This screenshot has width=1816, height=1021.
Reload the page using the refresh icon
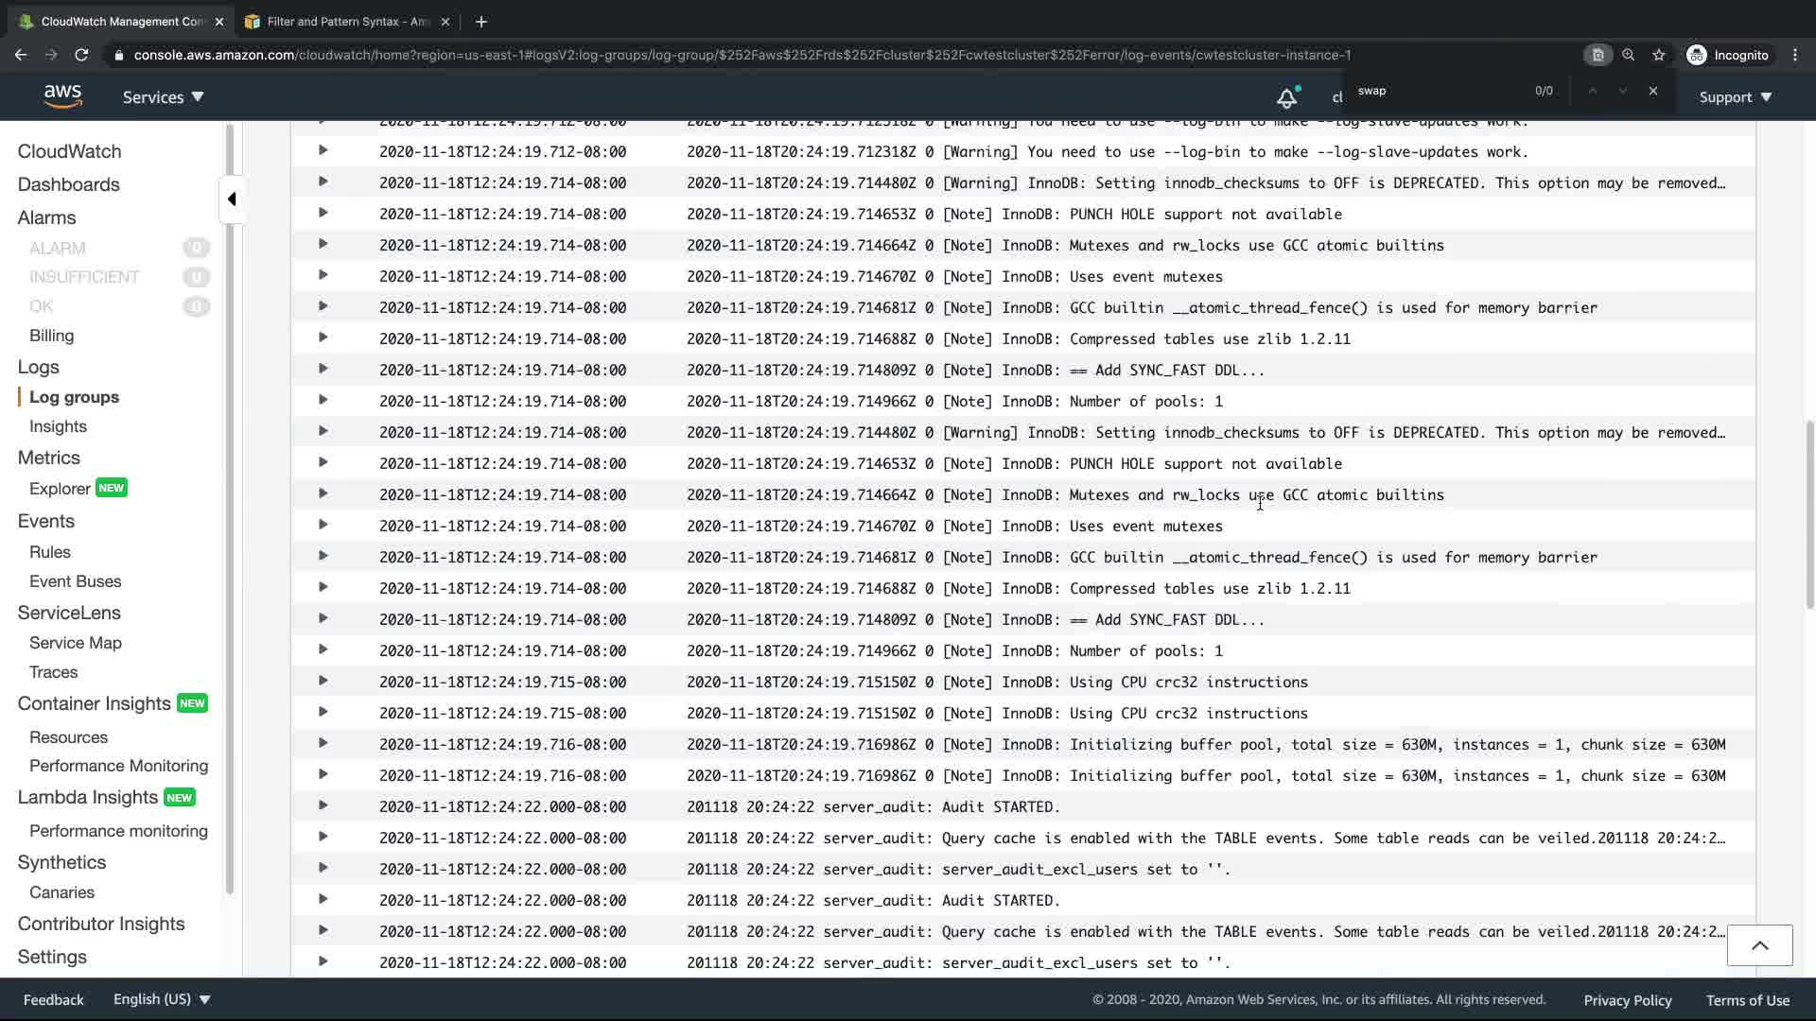click(81, 55)
